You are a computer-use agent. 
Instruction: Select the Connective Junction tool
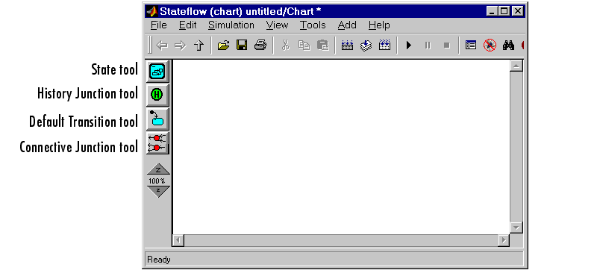click(157, 142)
